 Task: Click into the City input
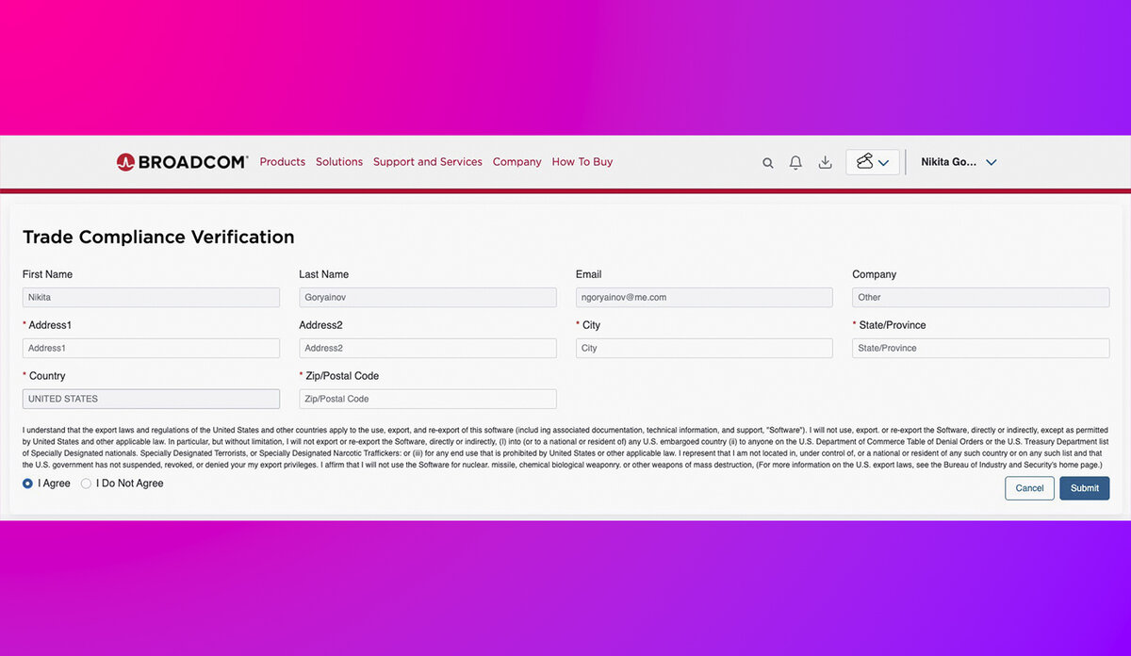coord(704,348)
